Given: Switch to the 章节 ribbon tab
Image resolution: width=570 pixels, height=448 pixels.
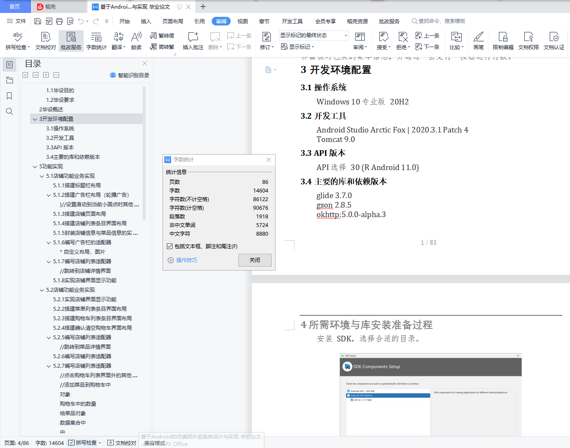Looking at the screenshot, I should (x=264, y=21).
